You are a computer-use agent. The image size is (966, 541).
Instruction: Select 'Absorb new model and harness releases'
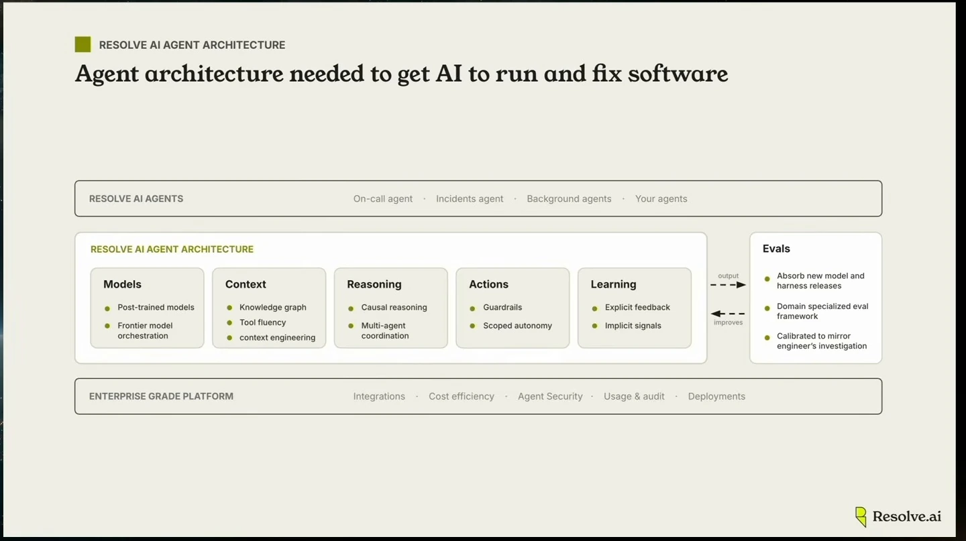tap(820, 281)
